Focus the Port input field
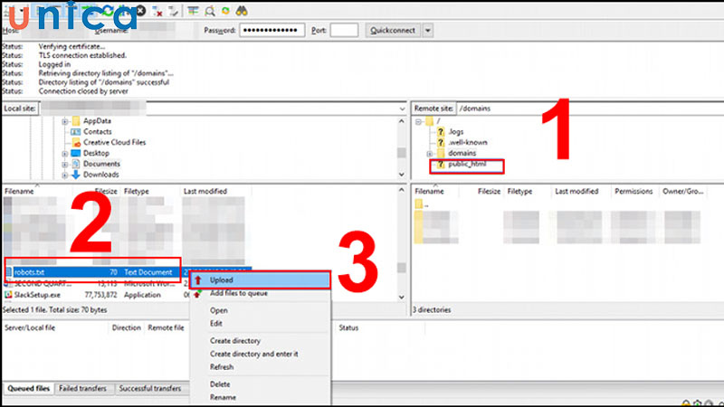 coord(344,31)
